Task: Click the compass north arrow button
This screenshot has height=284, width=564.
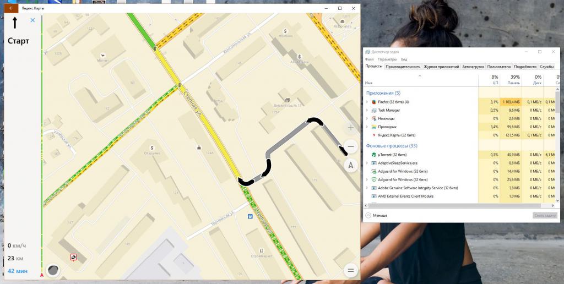Action: 350,165
